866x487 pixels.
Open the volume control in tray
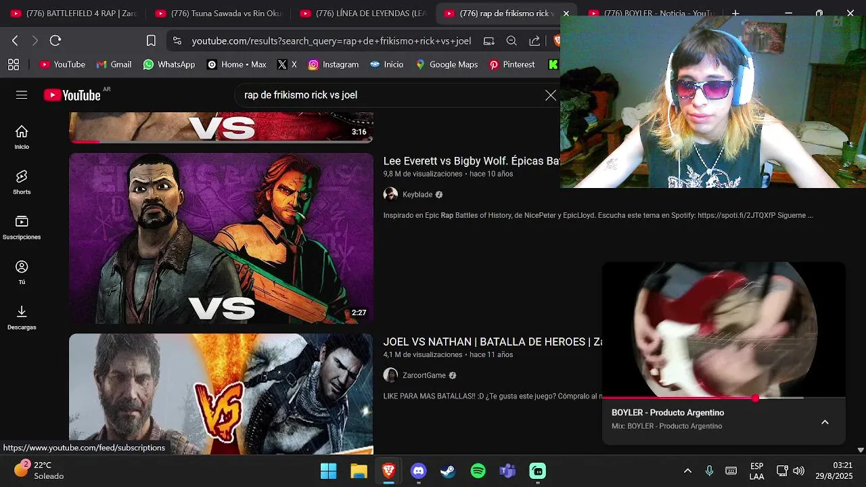click(x=799, y=471)
